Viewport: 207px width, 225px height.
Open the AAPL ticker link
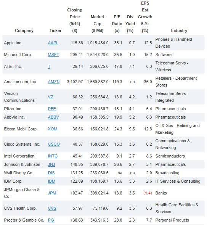53,43
